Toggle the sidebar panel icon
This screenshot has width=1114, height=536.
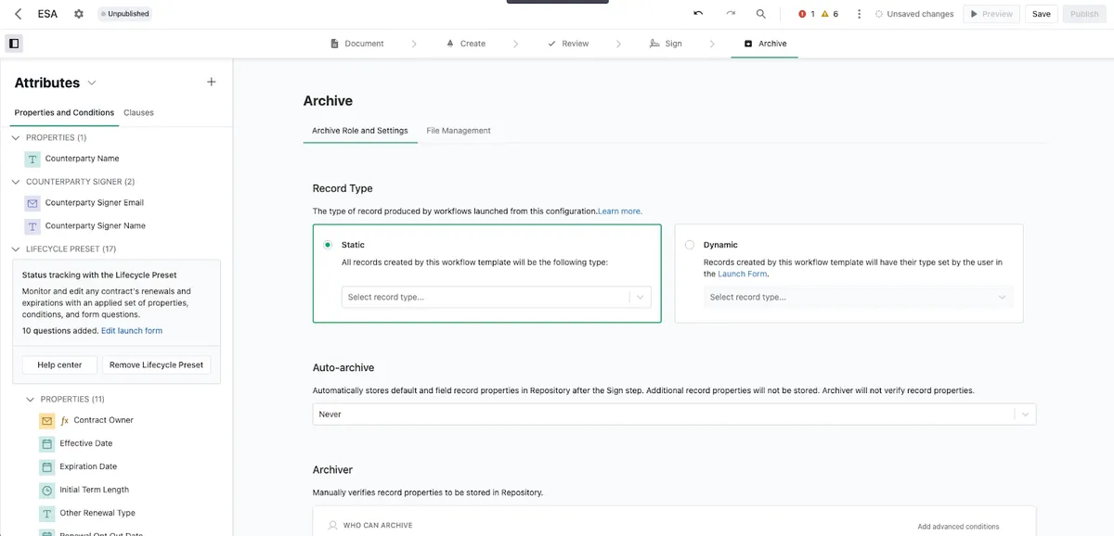[14, 44]
